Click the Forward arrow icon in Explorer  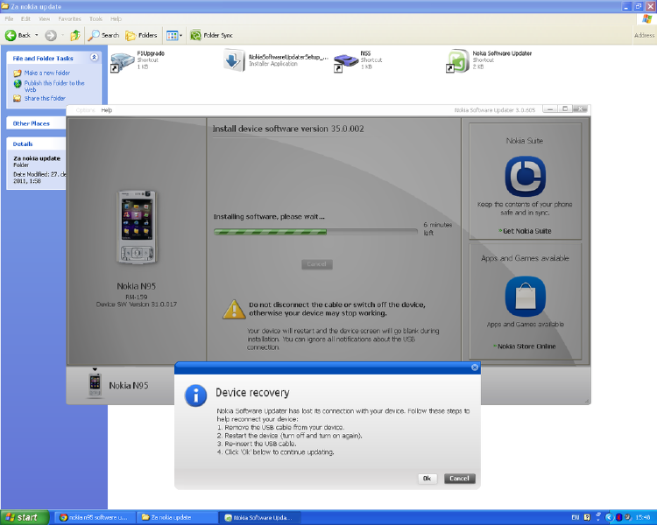pyautogui.click(x=51, y=36)
